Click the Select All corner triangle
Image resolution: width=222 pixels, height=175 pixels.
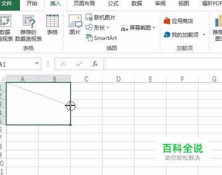click(x=3, y=79)
